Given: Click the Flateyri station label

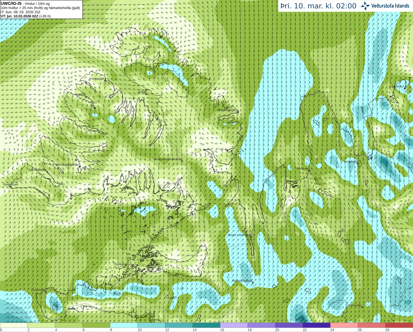Looking at the screenshot, I should 80,94.
